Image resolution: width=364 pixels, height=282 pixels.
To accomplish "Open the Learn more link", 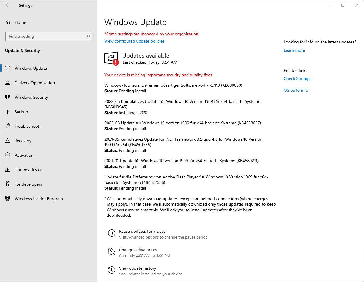I will [x=294, y=50].
